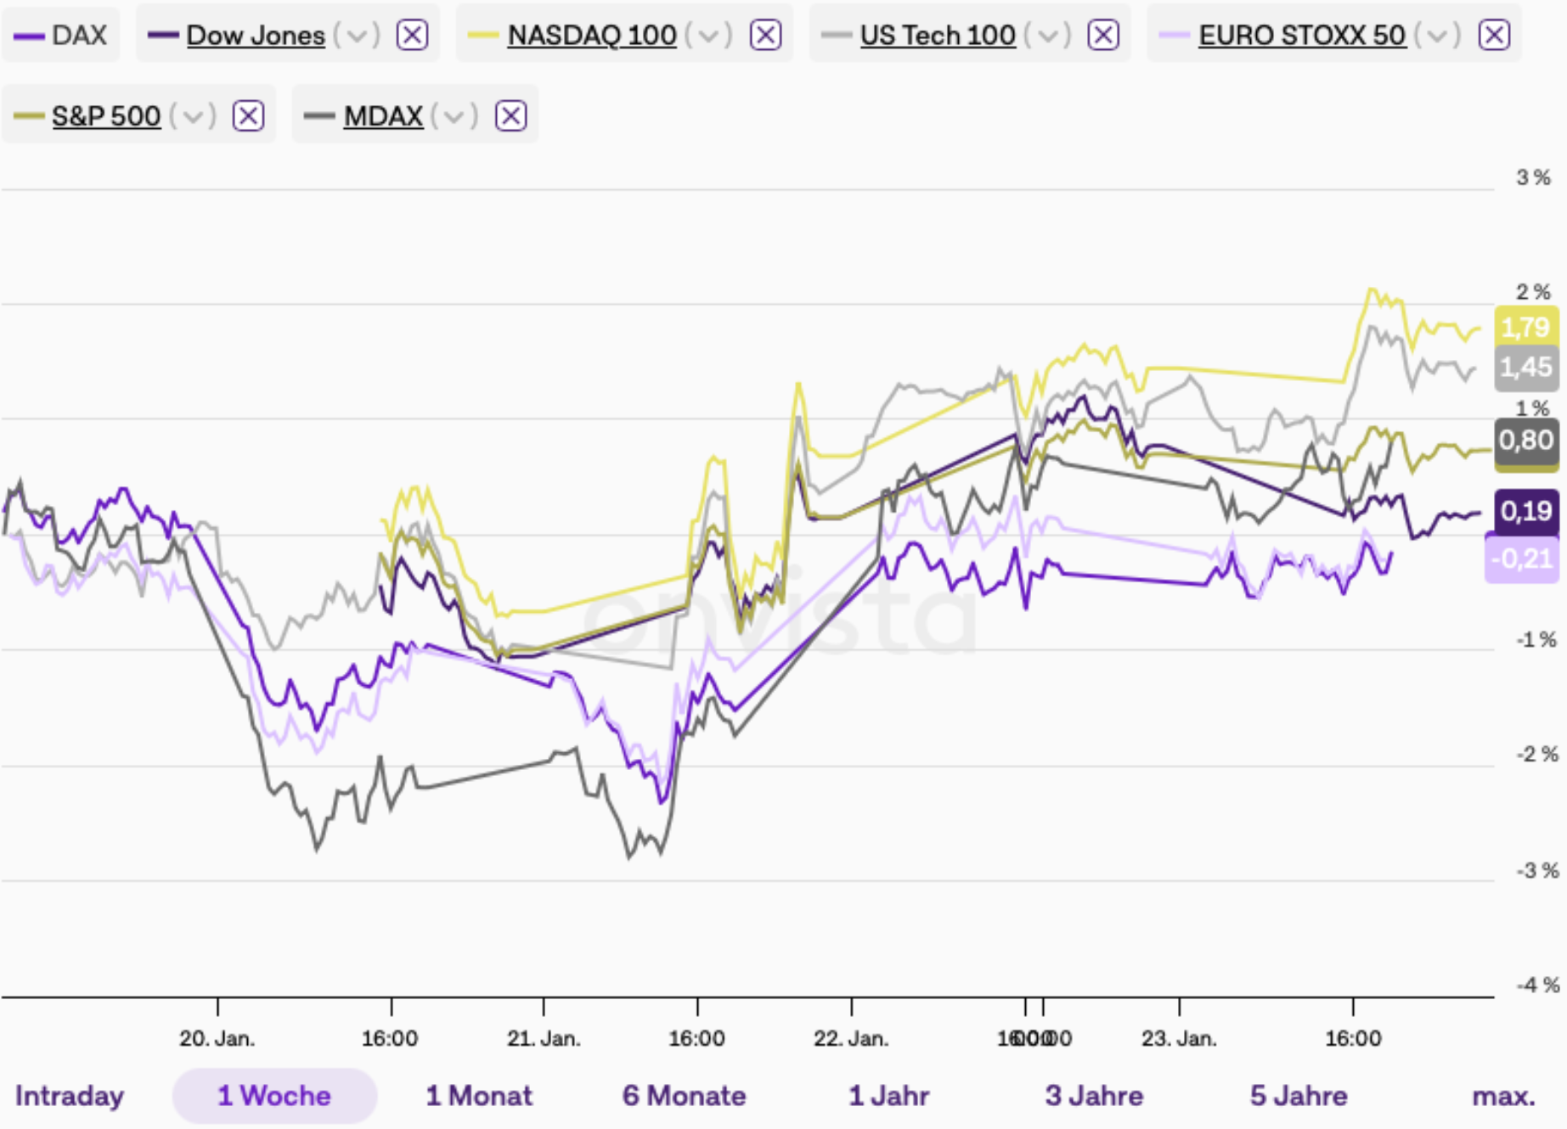Remove EURO STOXX 50 from the comparison
The image size is (1567, 1129).
pos(1494,36)
